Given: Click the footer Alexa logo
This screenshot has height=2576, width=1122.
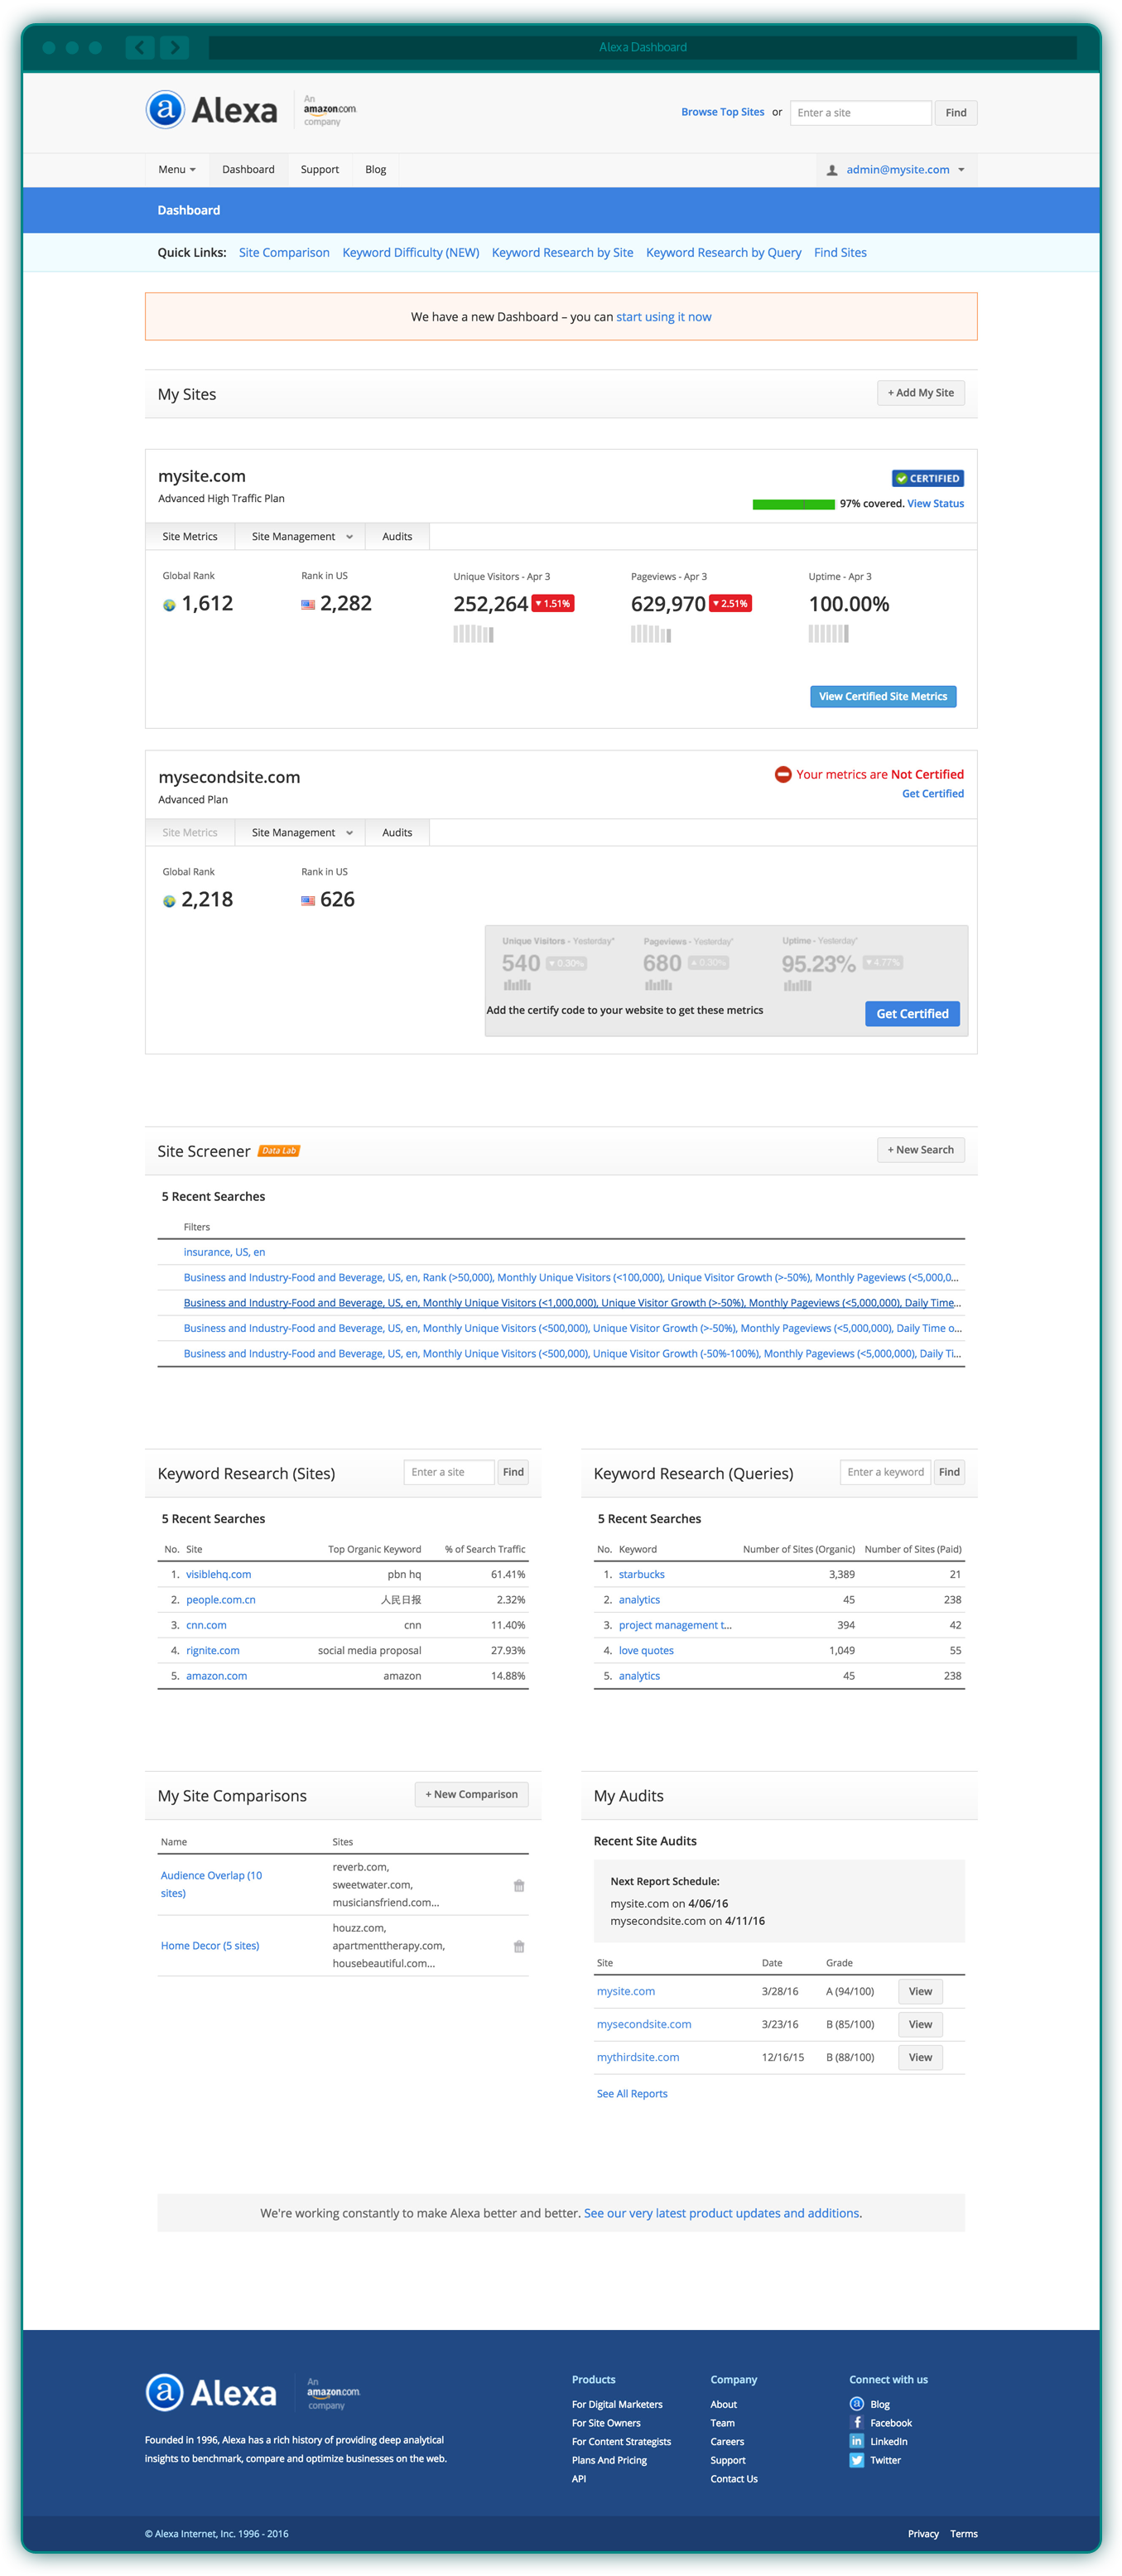Looking at the screenshot, I should (211, 2393).
